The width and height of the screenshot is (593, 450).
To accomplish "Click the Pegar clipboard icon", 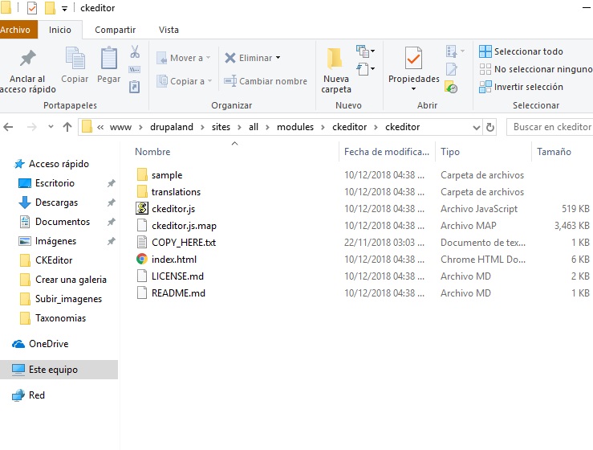I will [109, 65].
